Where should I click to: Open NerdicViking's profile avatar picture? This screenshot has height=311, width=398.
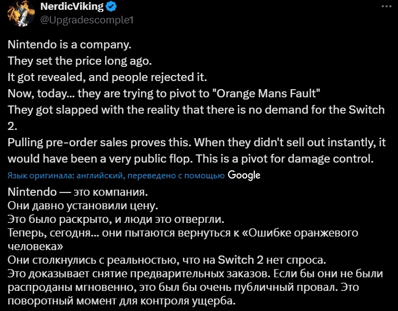[21, 13]
